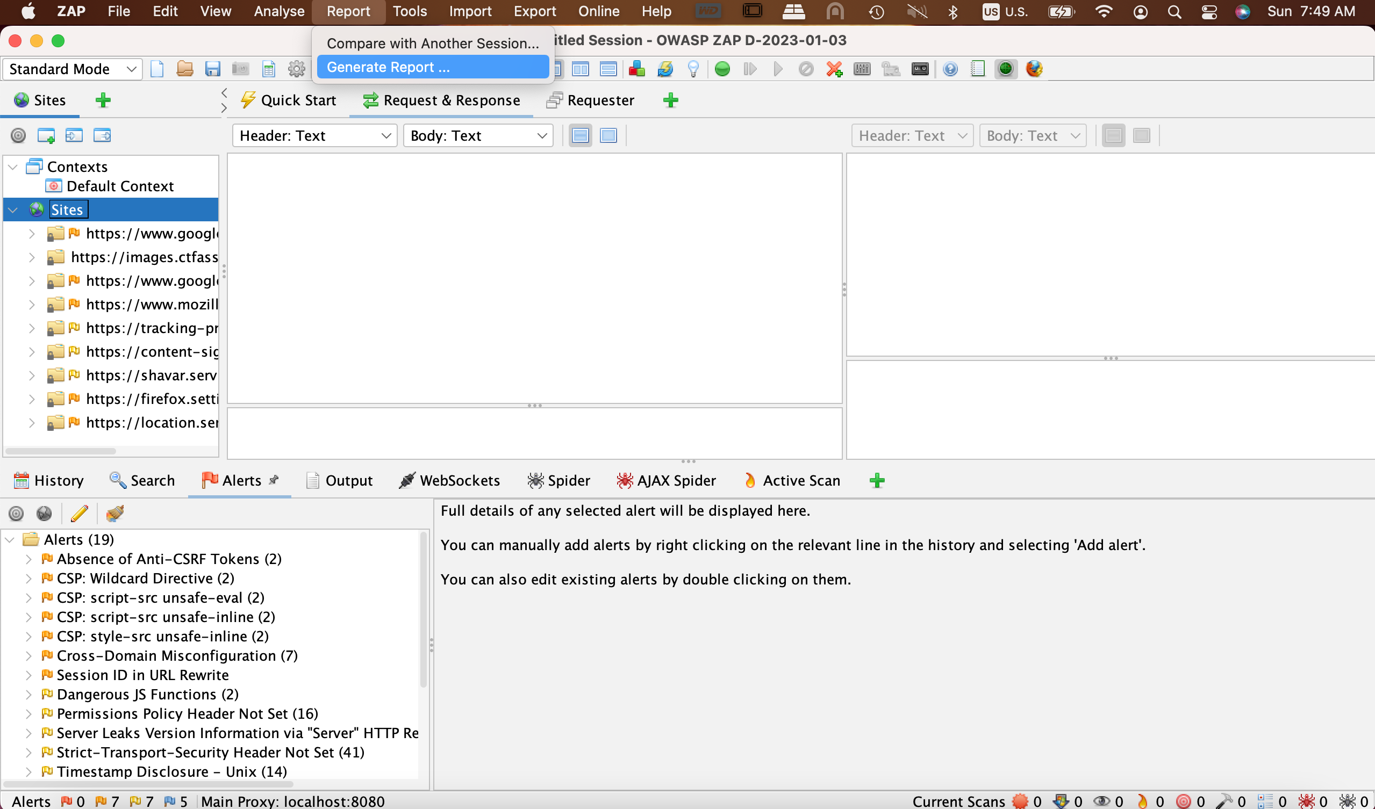Toggle fullscreen view of the response panel

click(x=1142, y=135)
